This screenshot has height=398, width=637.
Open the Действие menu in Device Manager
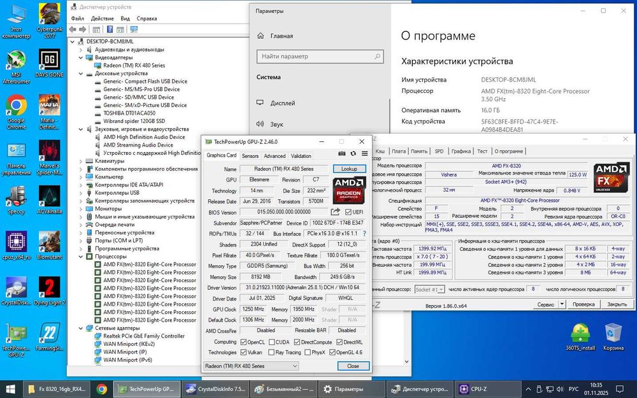[x=103, y=18]
